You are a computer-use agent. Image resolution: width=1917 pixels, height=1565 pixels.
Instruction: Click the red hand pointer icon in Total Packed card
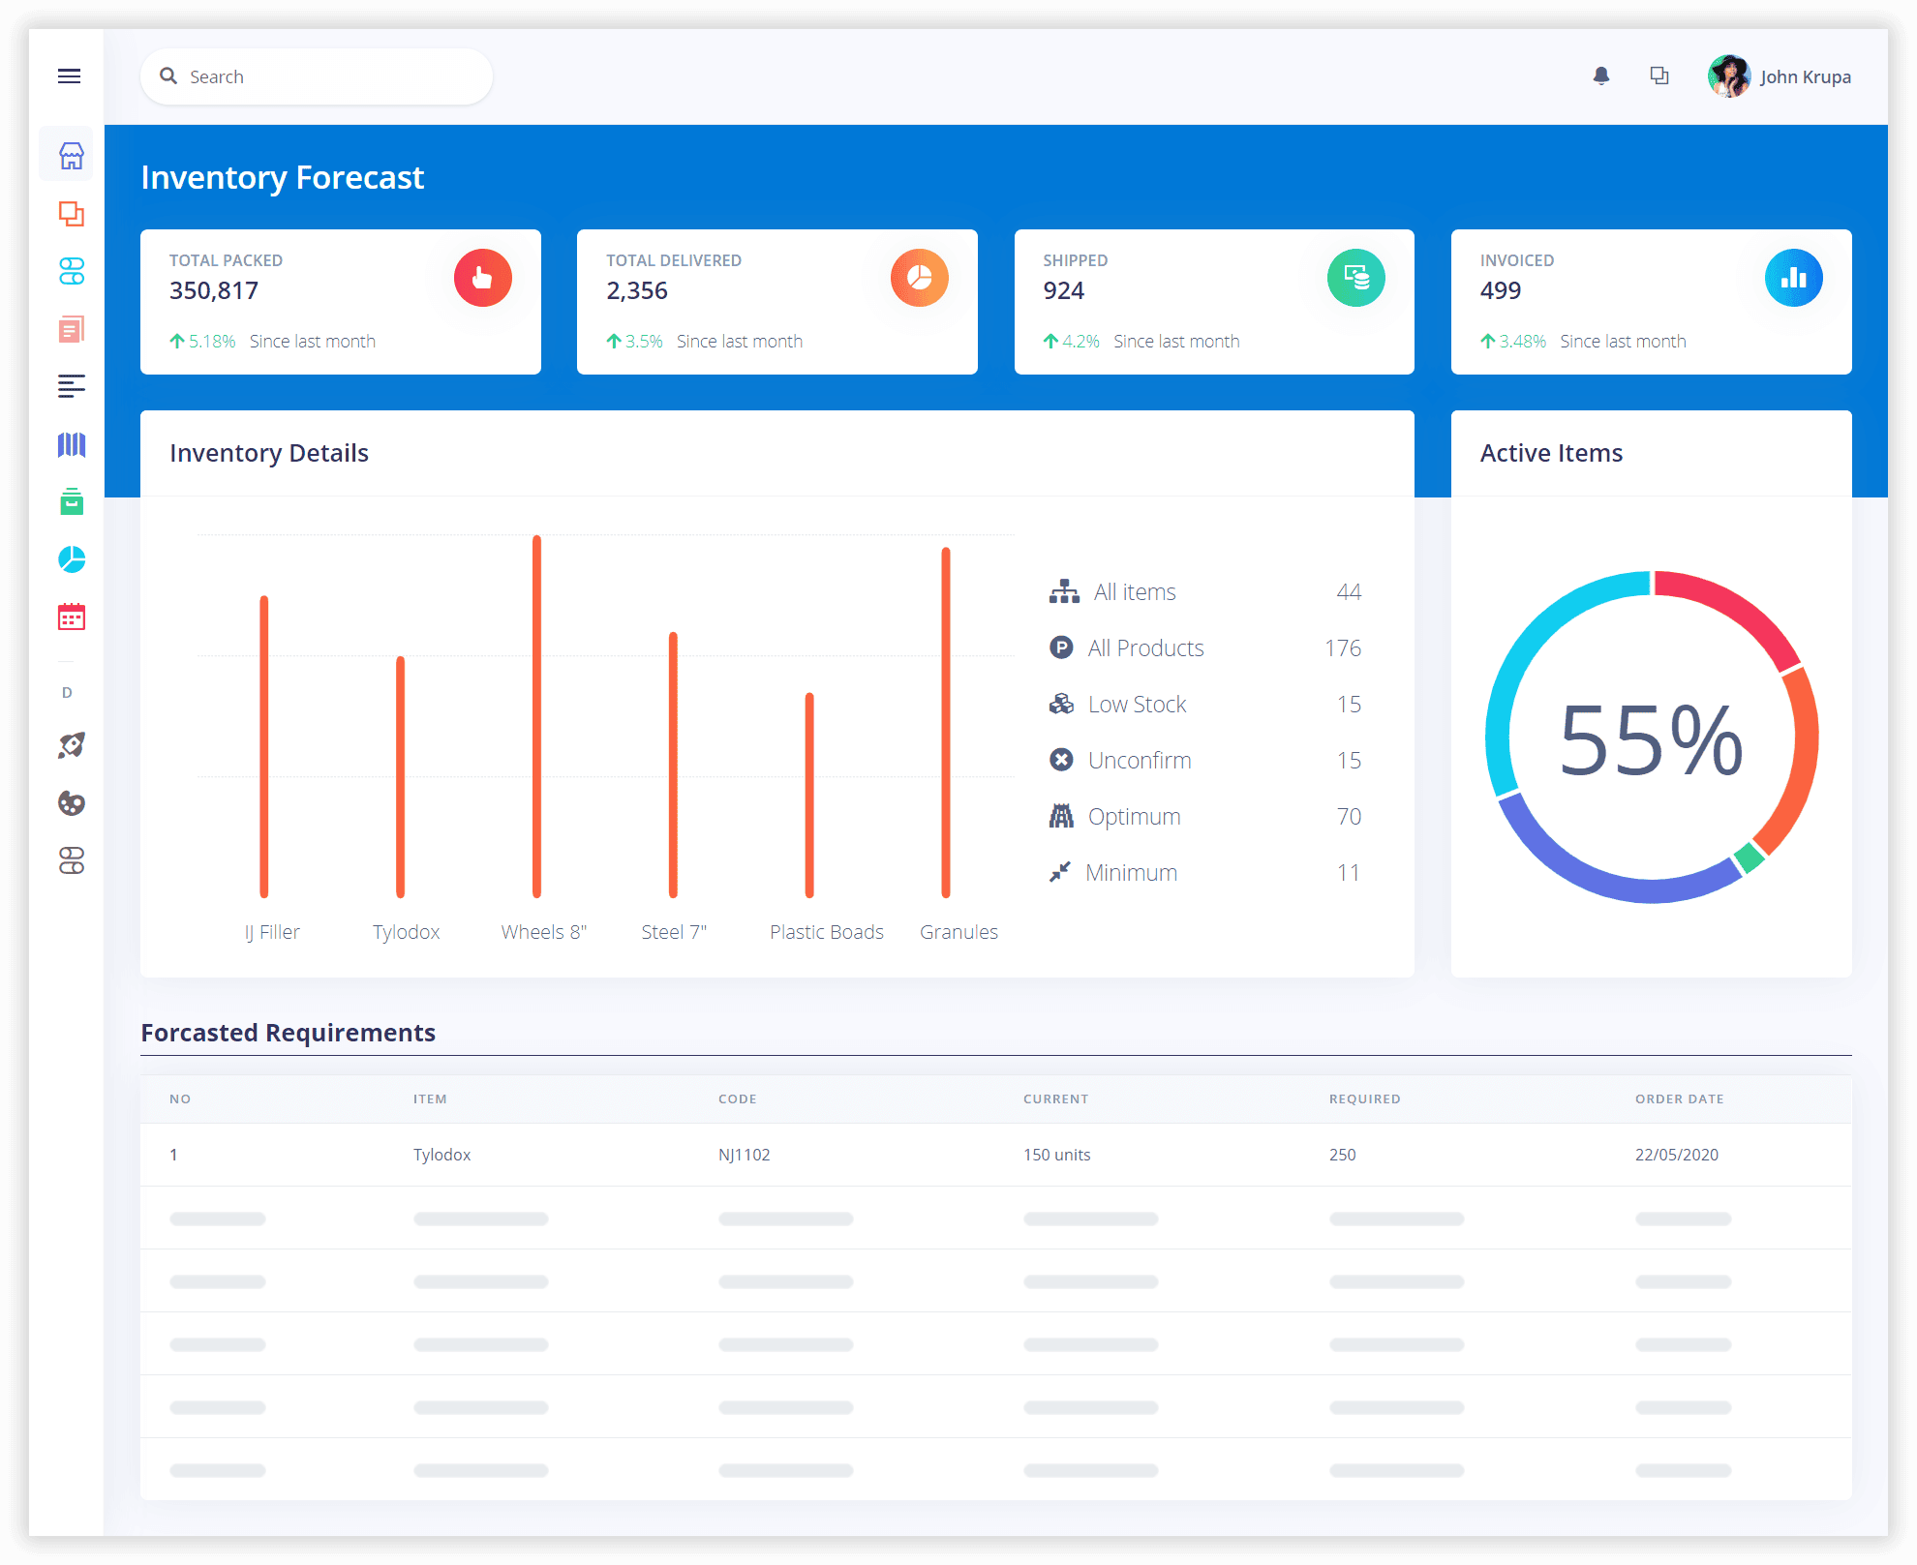coord(483,278)
